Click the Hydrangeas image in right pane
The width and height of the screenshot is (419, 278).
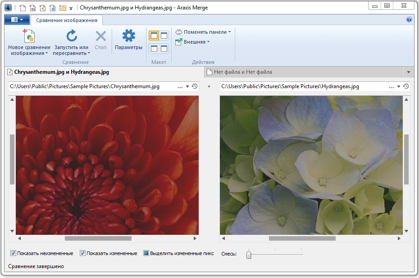(x=311, y=165)
